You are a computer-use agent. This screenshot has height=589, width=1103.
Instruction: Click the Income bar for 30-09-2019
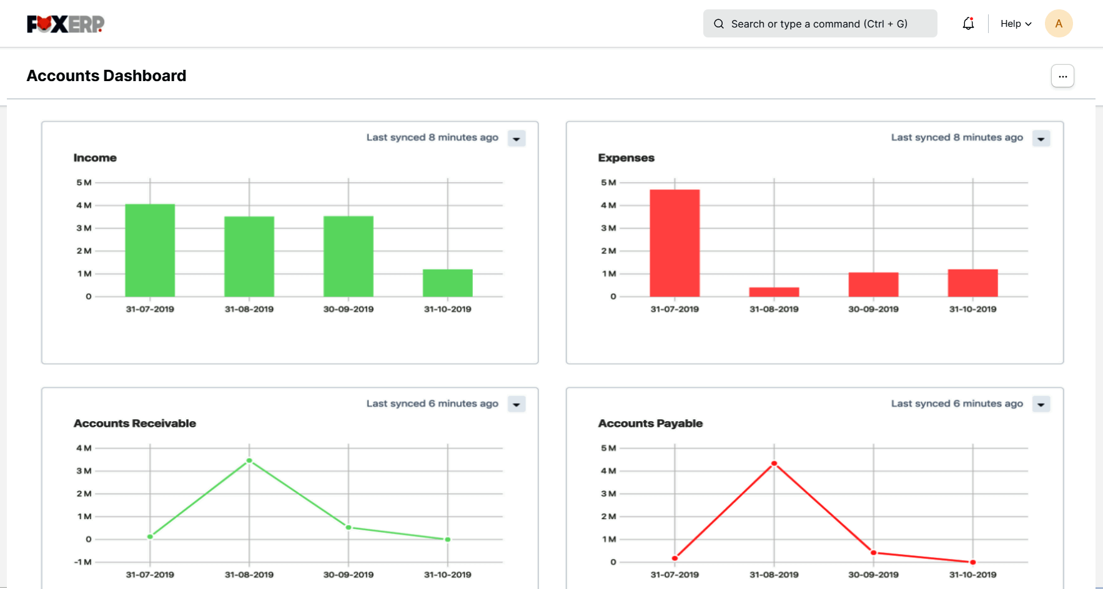(x=349, y=256)
